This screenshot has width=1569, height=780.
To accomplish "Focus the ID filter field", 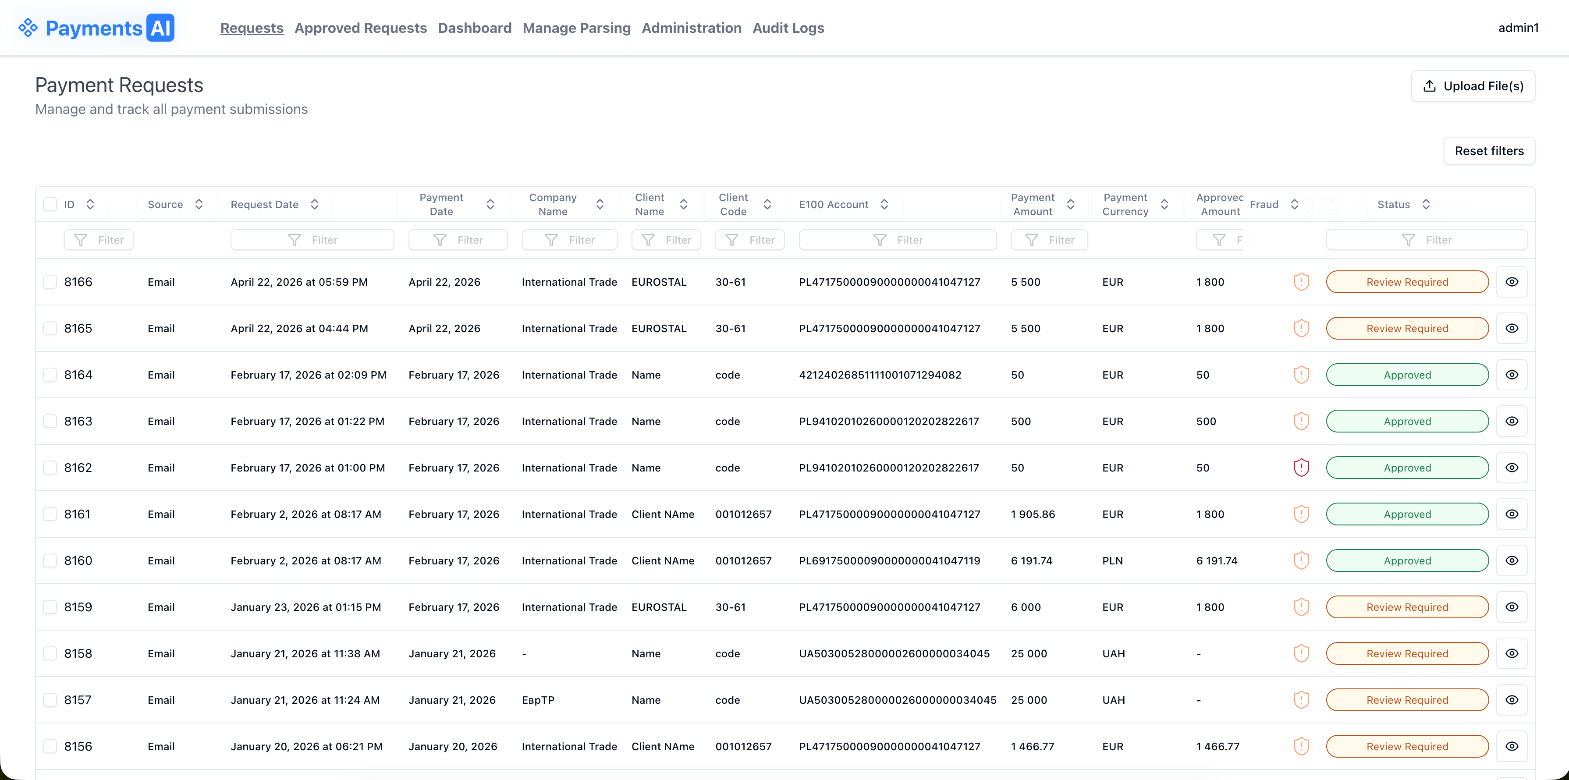I will click(x=99, y=240).
